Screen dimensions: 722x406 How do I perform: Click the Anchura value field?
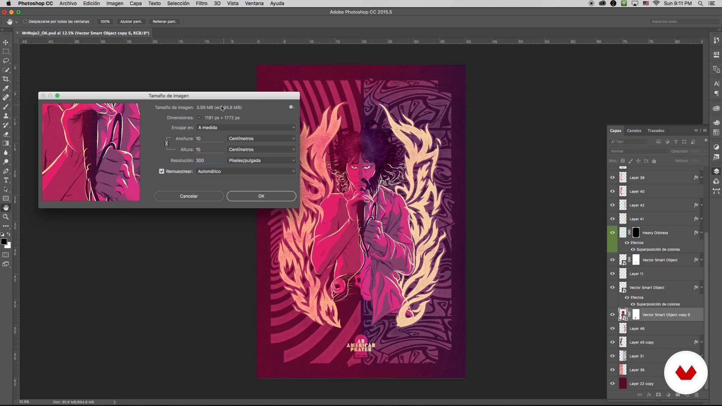tap(209, 139)
